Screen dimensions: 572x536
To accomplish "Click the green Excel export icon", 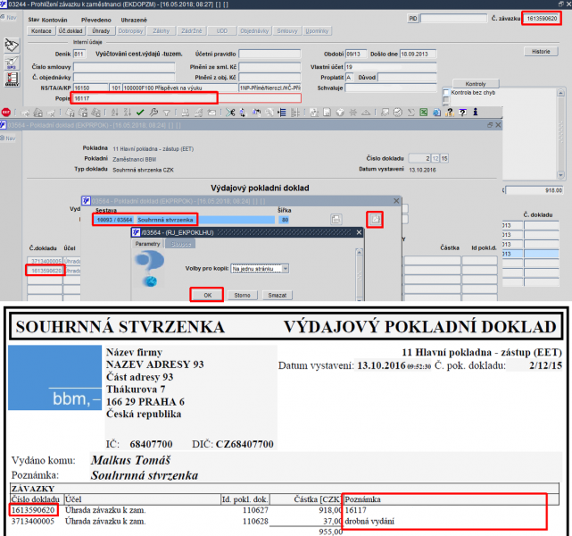I will pyautogui.click(x=424, y=113).
